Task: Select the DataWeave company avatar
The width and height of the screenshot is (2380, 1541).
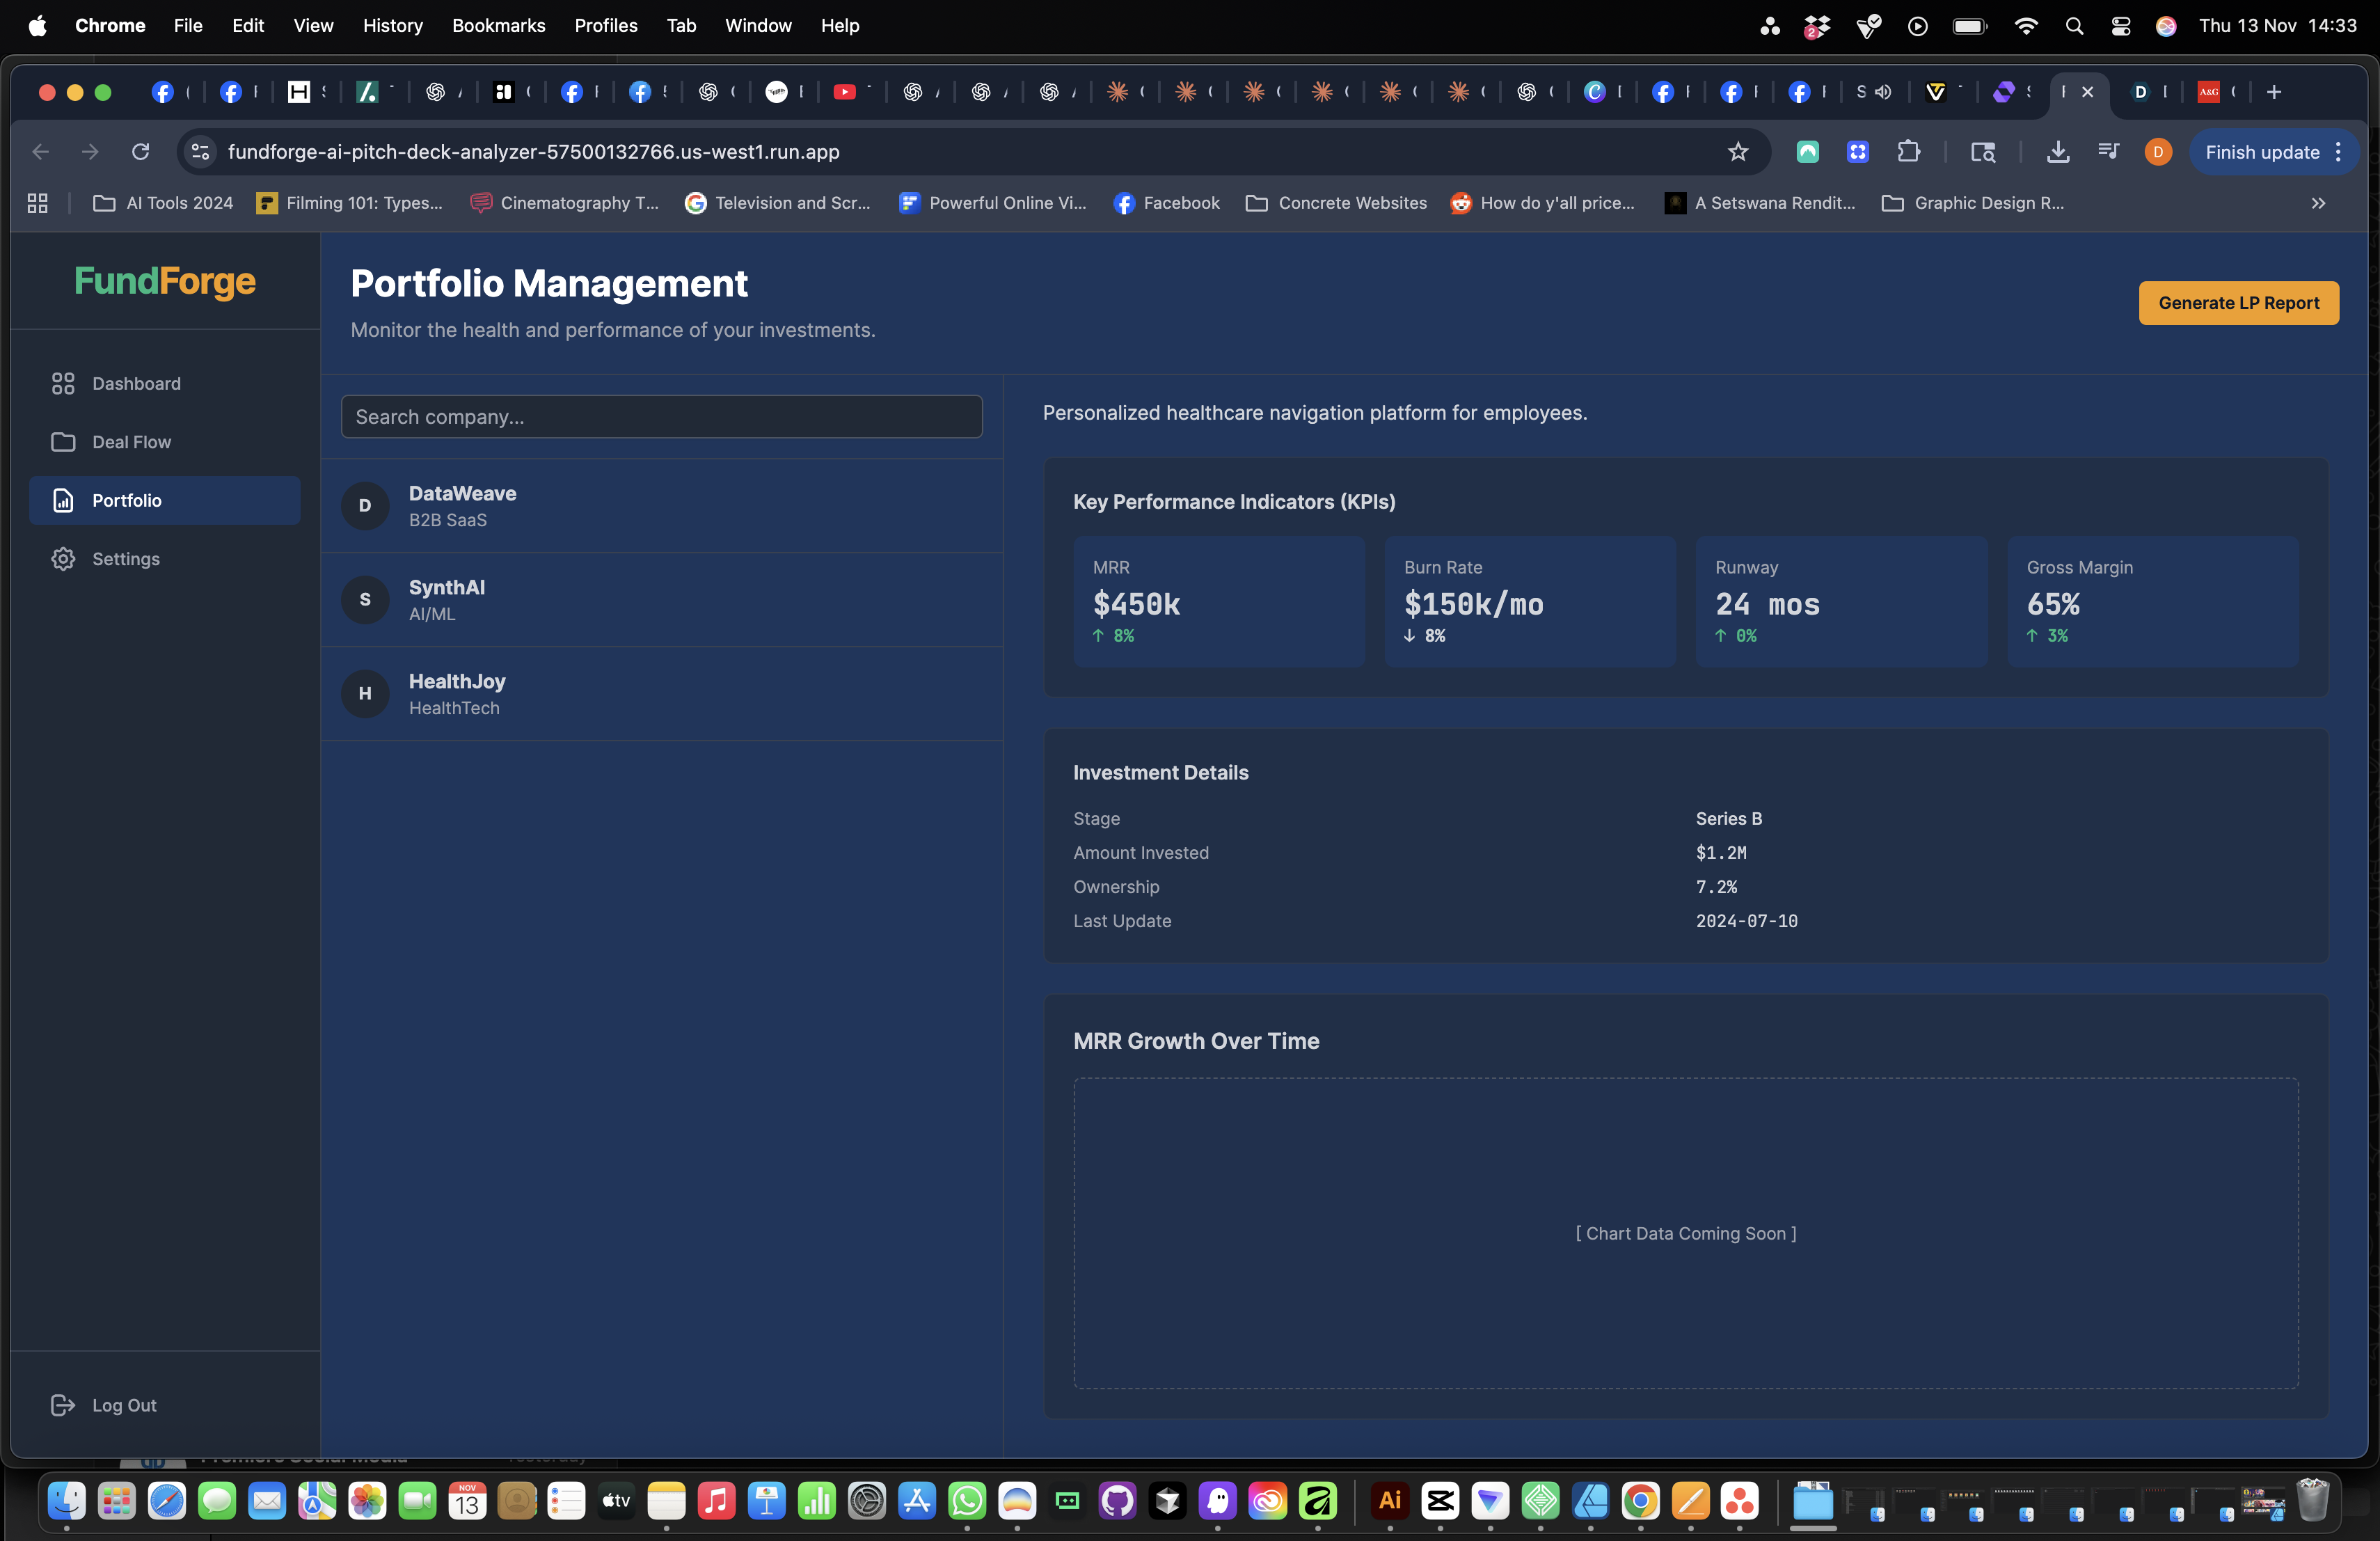Action: (365, 506)
